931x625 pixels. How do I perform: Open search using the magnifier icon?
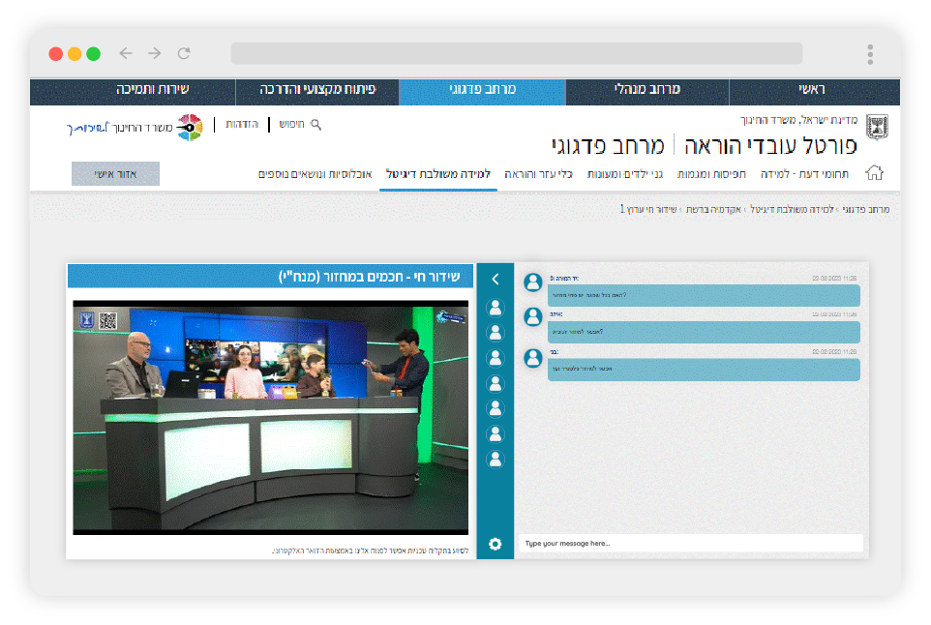(x=314, y=124)
